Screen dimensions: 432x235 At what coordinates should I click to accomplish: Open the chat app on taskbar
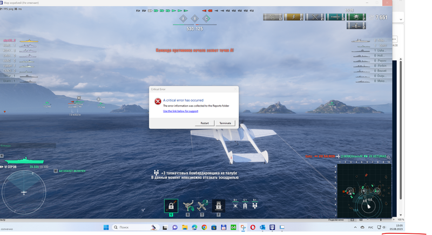pos(174,227)
